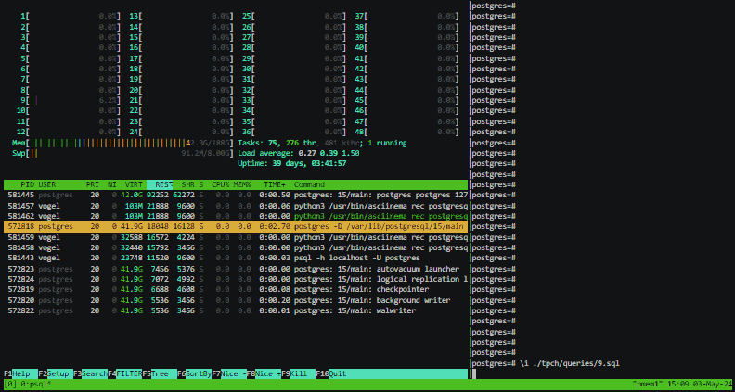The height and width of the screenshot is (392, 735).
Task: Select the walwriter process row
Action: pyautogui.click(x=236, y=310)
